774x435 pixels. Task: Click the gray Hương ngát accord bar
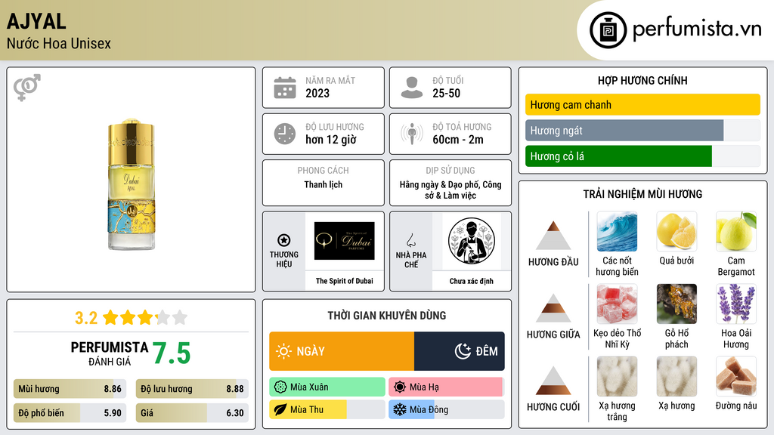(624, 130)
